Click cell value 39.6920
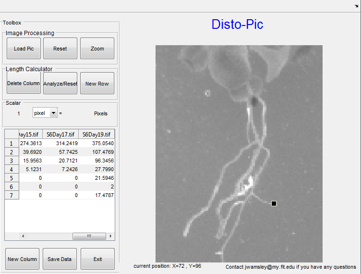 [31, 152]
